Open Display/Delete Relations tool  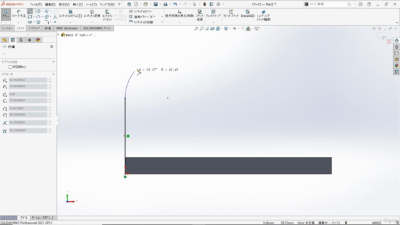179,14
